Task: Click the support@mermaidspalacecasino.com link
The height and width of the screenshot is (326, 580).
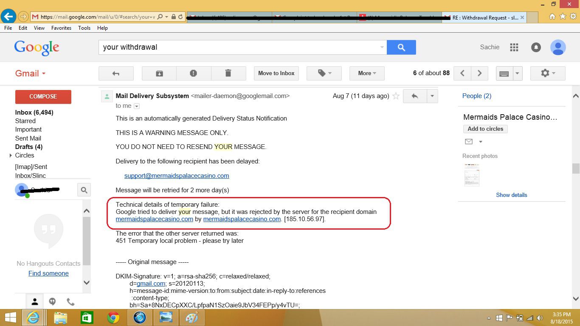Action: point(177,176)
